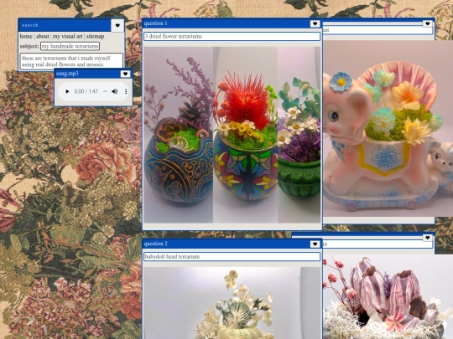453x339 pixels.
Task: Click the 'question 2' title bar
Action: click(232, 244)
